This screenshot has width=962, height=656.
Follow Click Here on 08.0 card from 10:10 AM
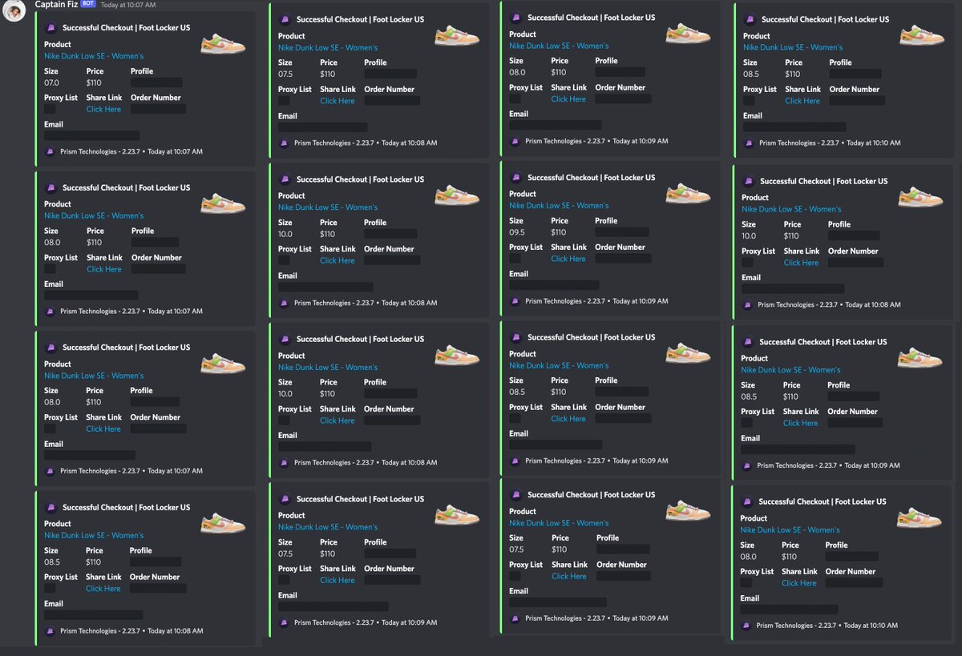pyautogui.click(x=799, y=583)
